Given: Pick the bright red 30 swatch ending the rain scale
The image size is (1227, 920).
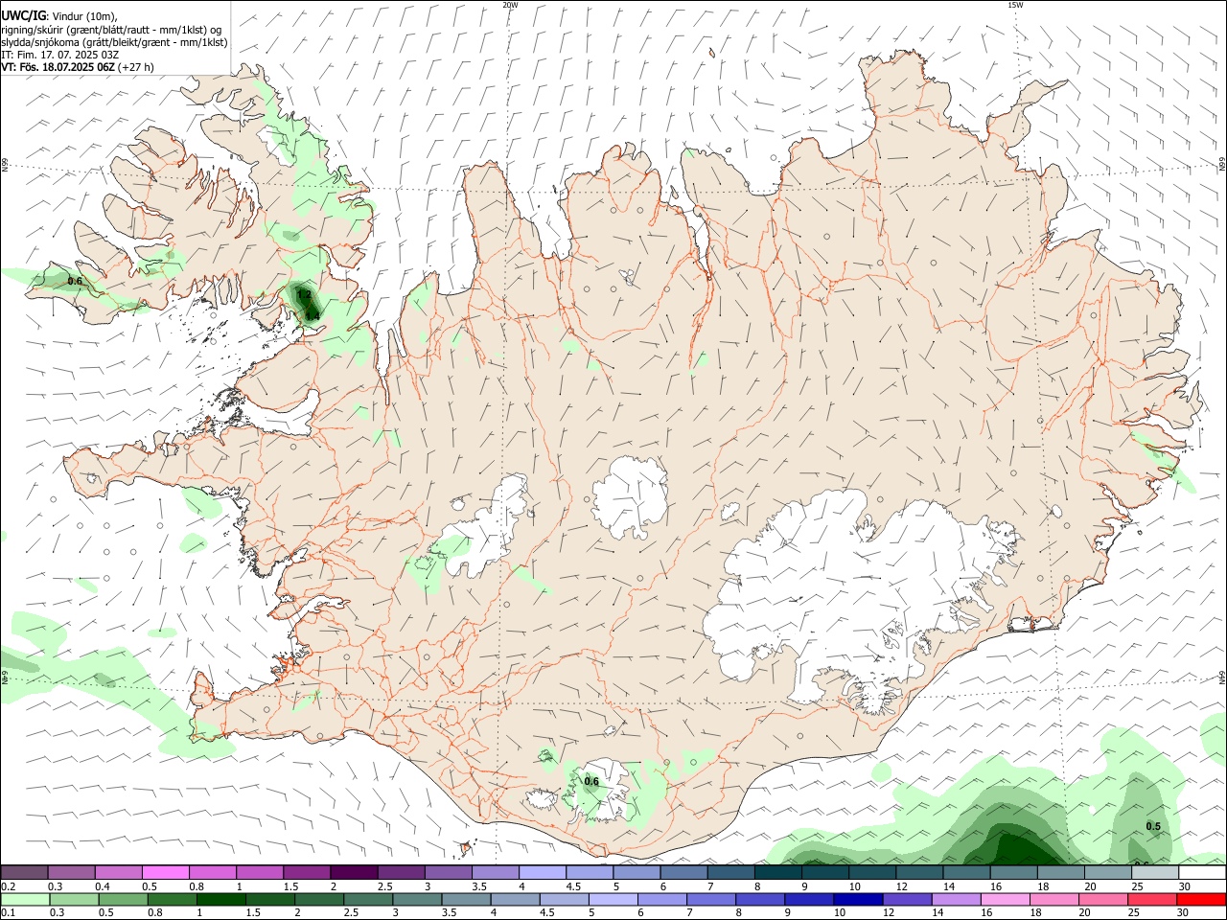Looking at the screenshot, I should coord(1202,900).
